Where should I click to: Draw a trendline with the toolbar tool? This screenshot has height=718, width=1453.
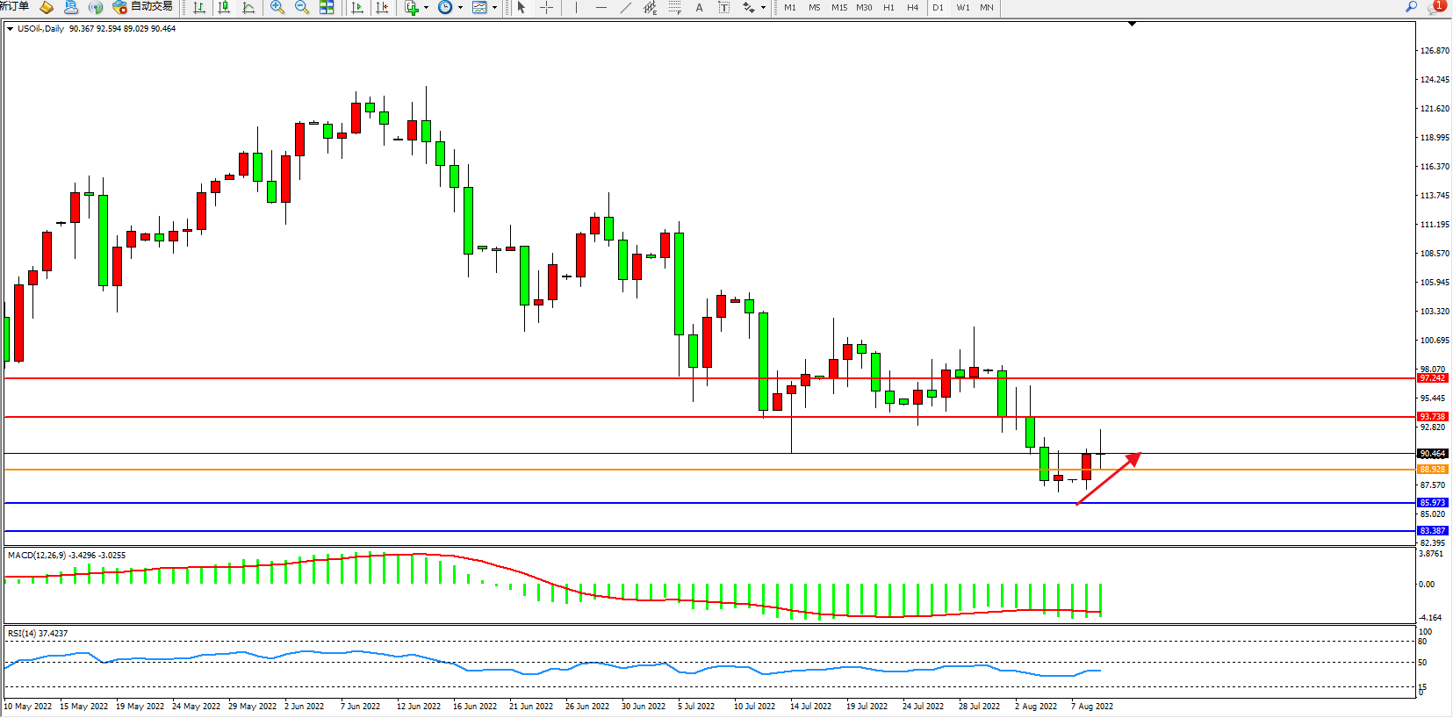626,7
